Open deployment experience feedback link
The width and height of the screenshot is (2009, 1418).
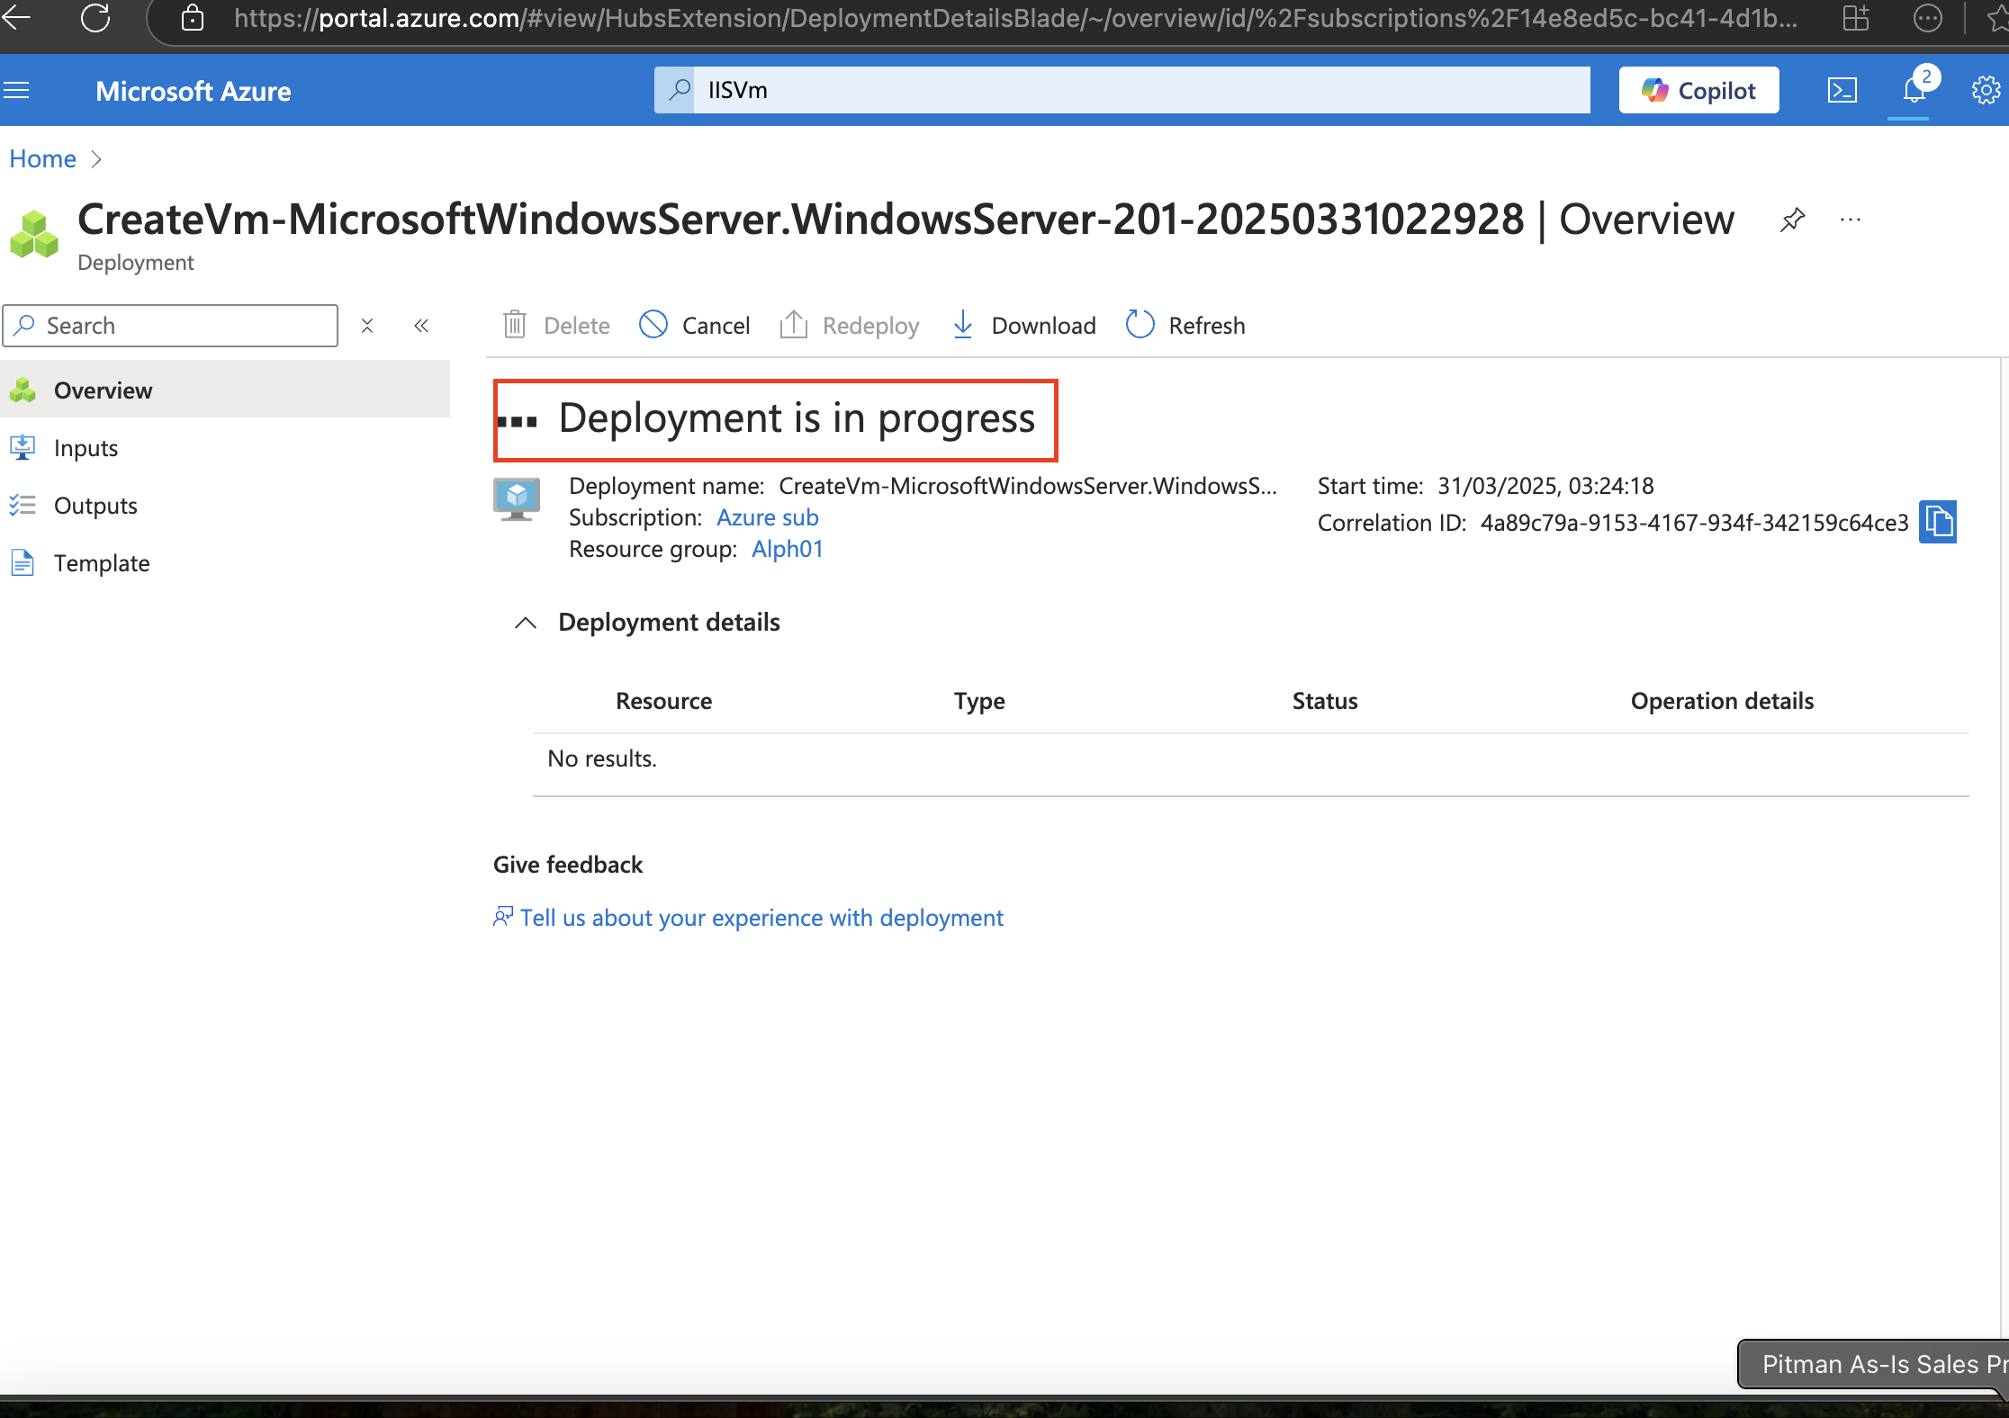coord(761,918)
